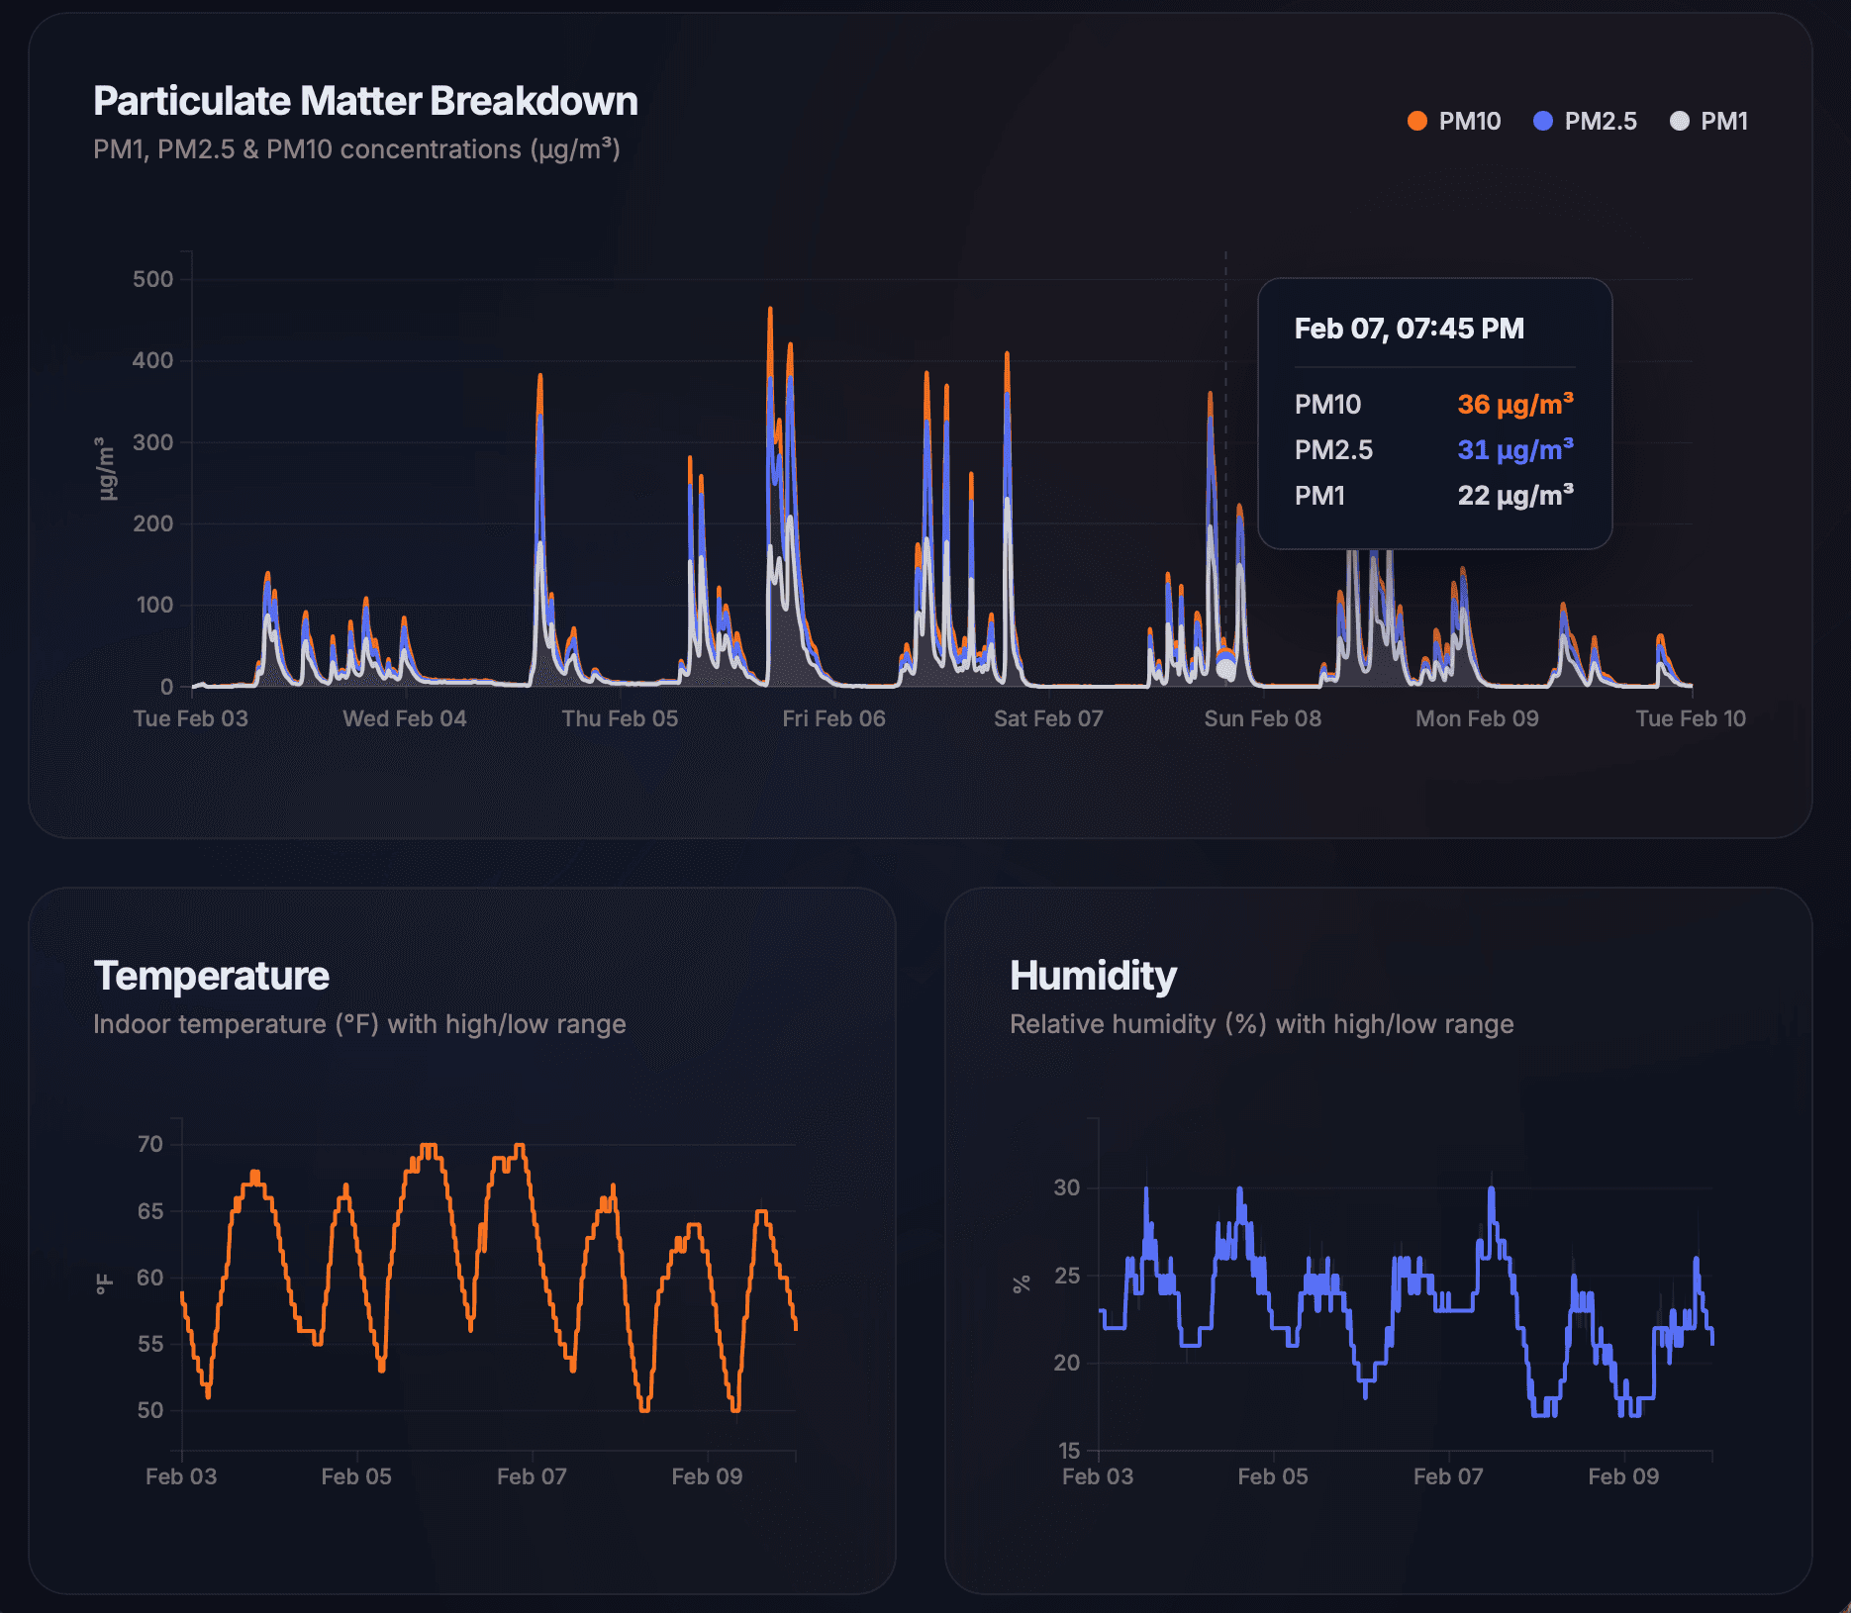Click the Particulate Matter Breakdown title
Screen dimensions: 1851x1613
click(365, 101)
